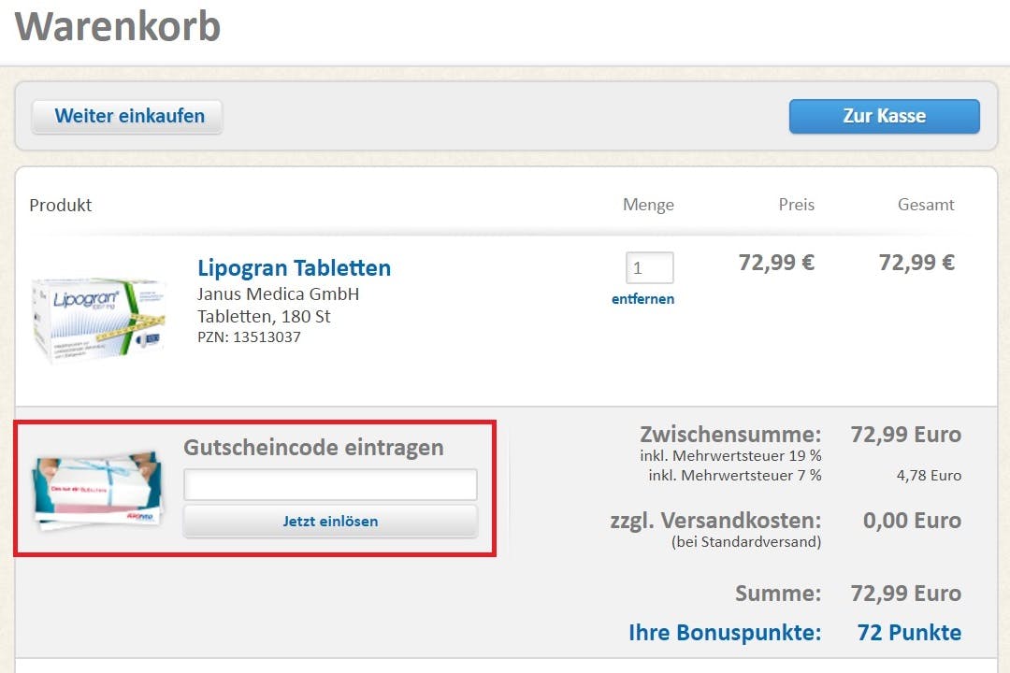Click the Zwischensumme label

[x=730, y=435]
